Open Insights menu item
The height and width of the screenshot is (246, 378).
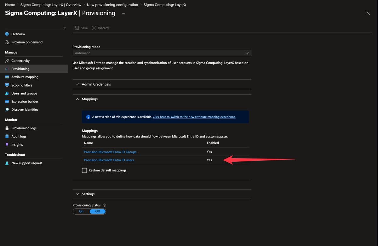pos(17,145)
